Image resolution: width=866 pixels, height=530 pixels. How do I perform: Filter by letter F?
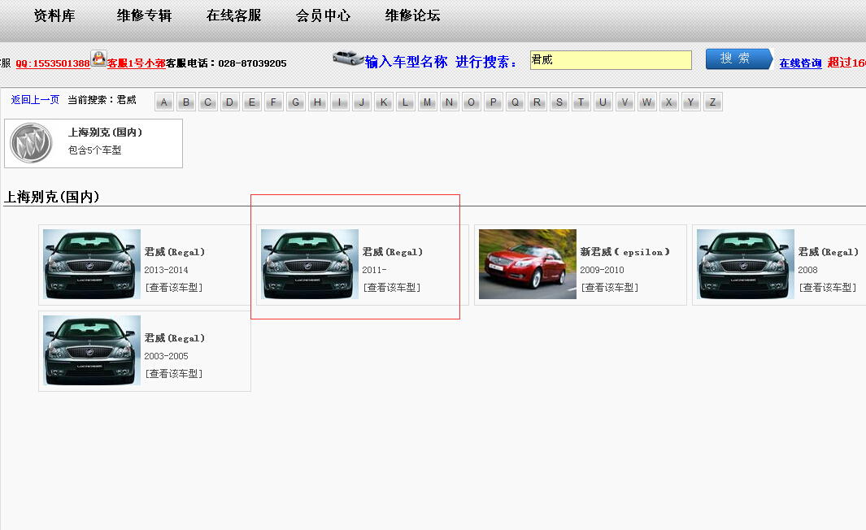pyautogui.click(x=274, y=102)
